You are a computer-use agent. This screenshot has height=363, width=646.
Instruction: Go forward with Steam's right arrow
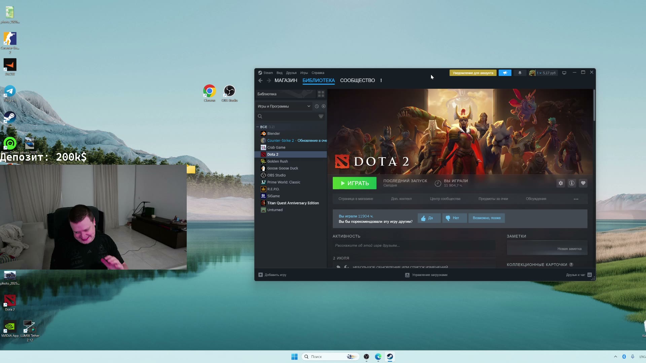click(x=269, y=80)
